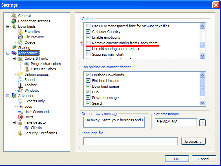
Task: Click the Set timestamps format field
Action: click(x=176, y=122)
